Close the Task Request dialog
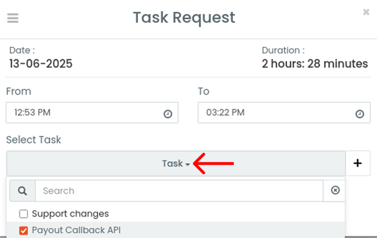This screenshot has width=377, height=238. 366,12
